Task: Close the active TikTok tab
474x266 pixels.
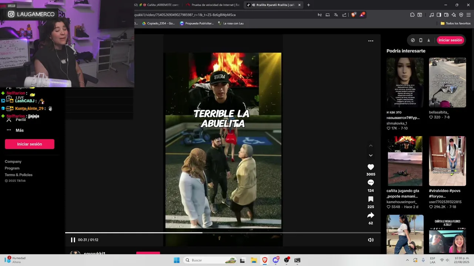Action: pos(299,5)
